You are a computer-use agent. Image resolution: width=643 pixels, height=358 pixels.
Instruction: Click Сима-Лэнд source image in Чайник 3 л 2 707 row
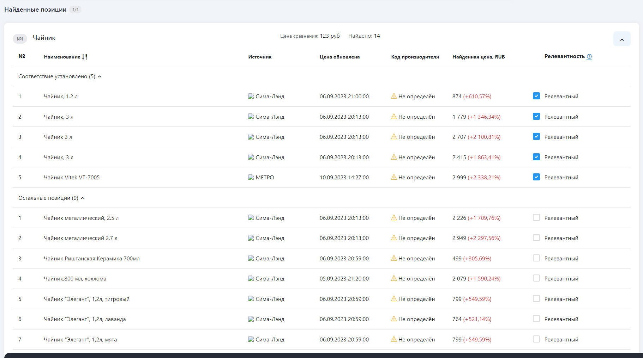point(251,137)
